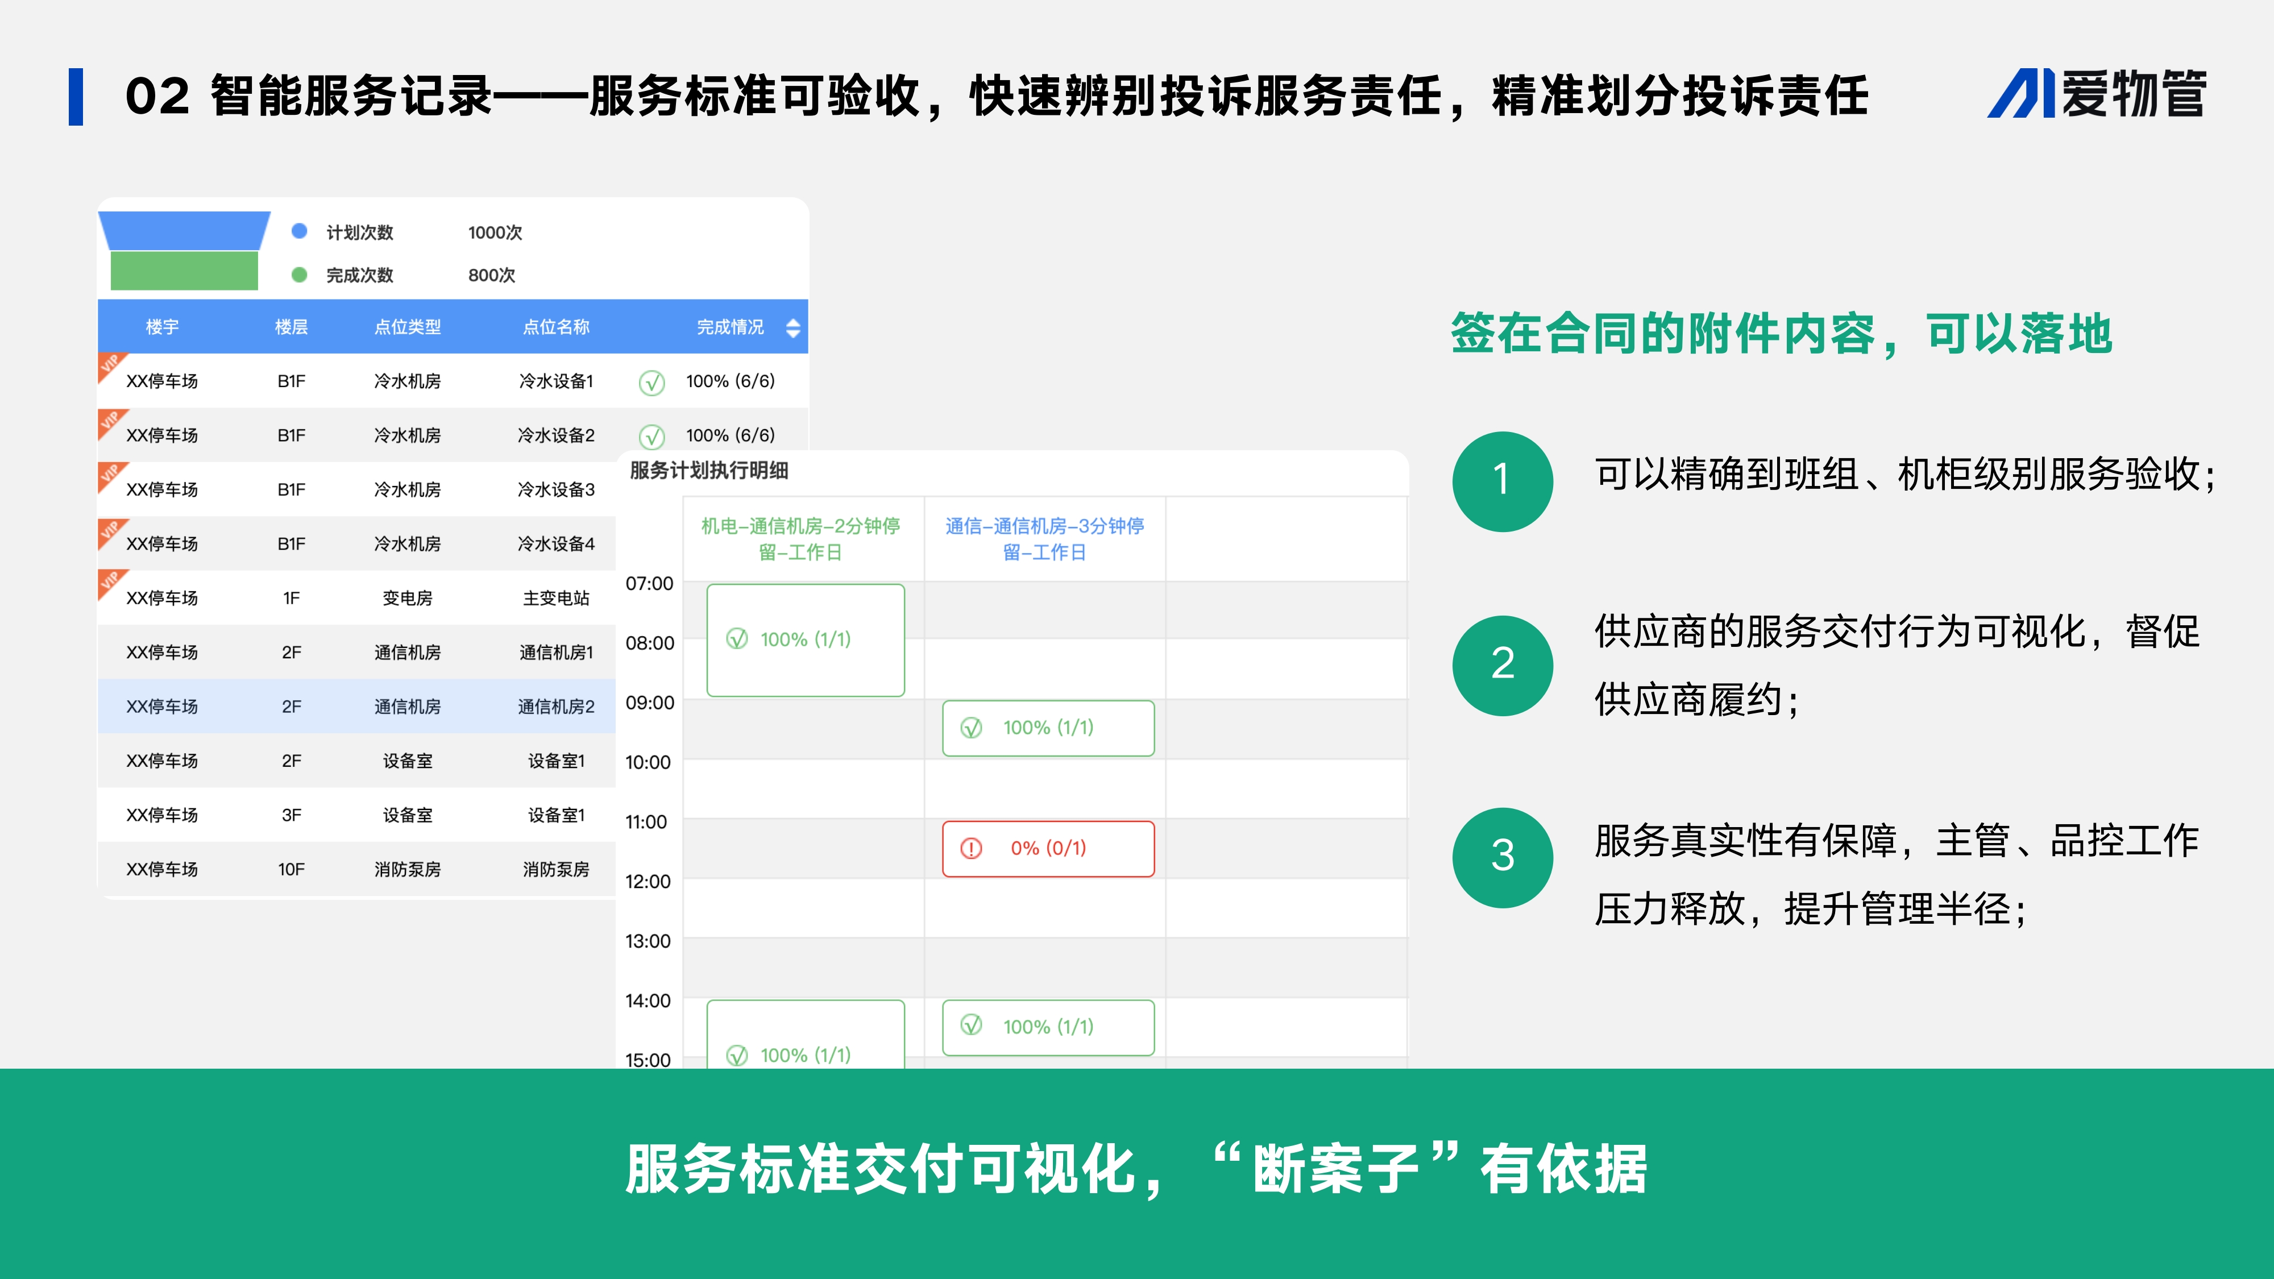Select the 冷水设备3 cell
This screenshot has width=2274, height=1279.
556,490
